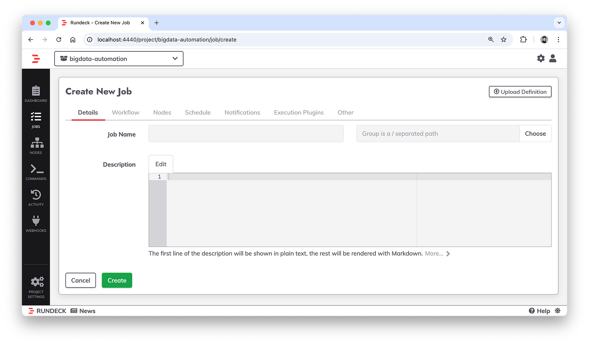The image size is (589, 345).
Task: Open the Webhooks plug icon
Action: pos(36,224)
